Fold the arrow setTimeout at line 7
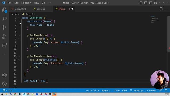The height and width of the screenshot is (96, 170). [19, 39]
